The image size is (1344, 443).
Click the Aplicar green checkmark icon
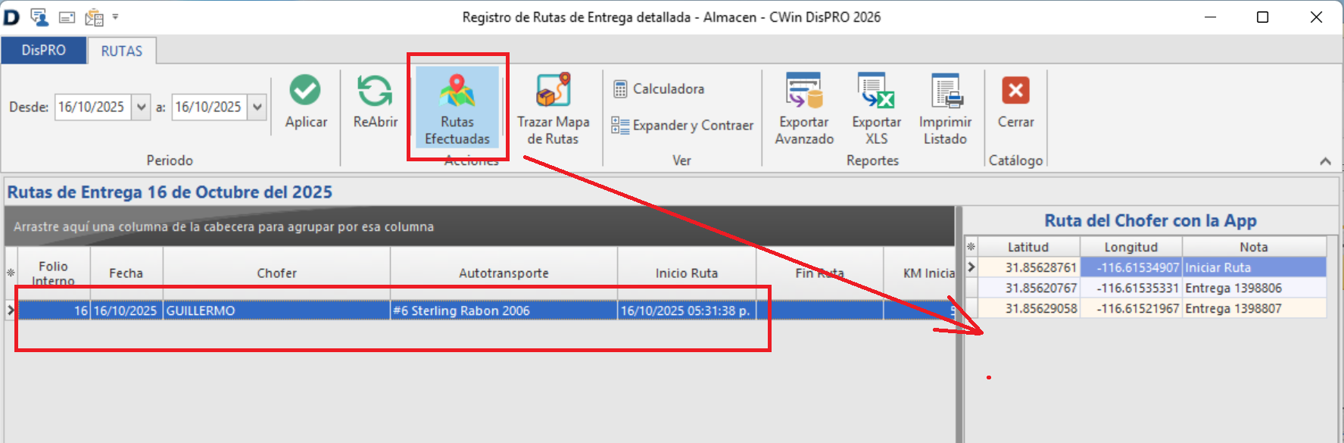click(305, 89)
